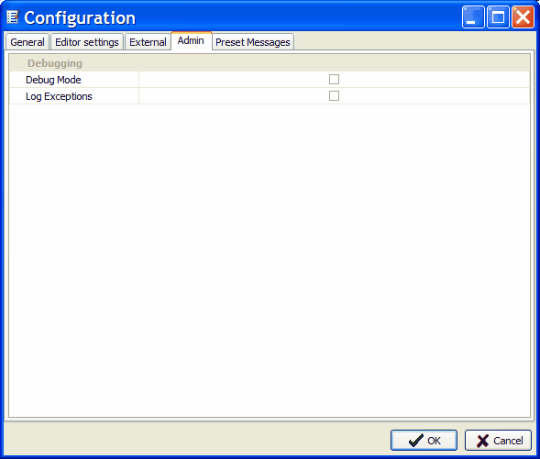Open the Editor settings tab
Viewport: 540px width, 459px height.
pos(87,42)
